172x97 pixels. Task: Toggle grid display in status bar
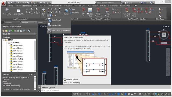point(80,94)
